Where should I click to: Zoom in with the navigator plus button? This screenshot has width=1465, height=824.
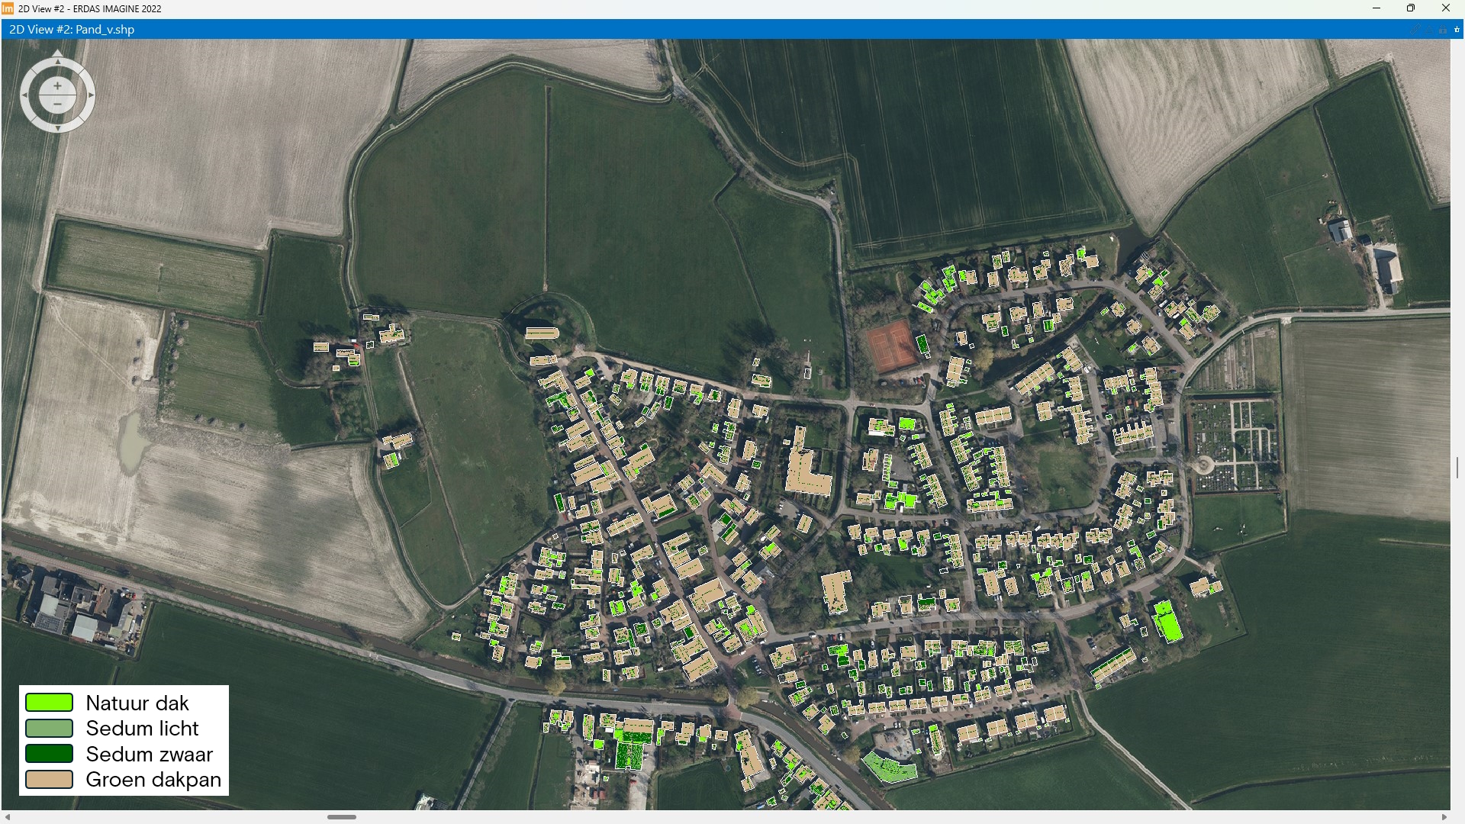[57, 85]
